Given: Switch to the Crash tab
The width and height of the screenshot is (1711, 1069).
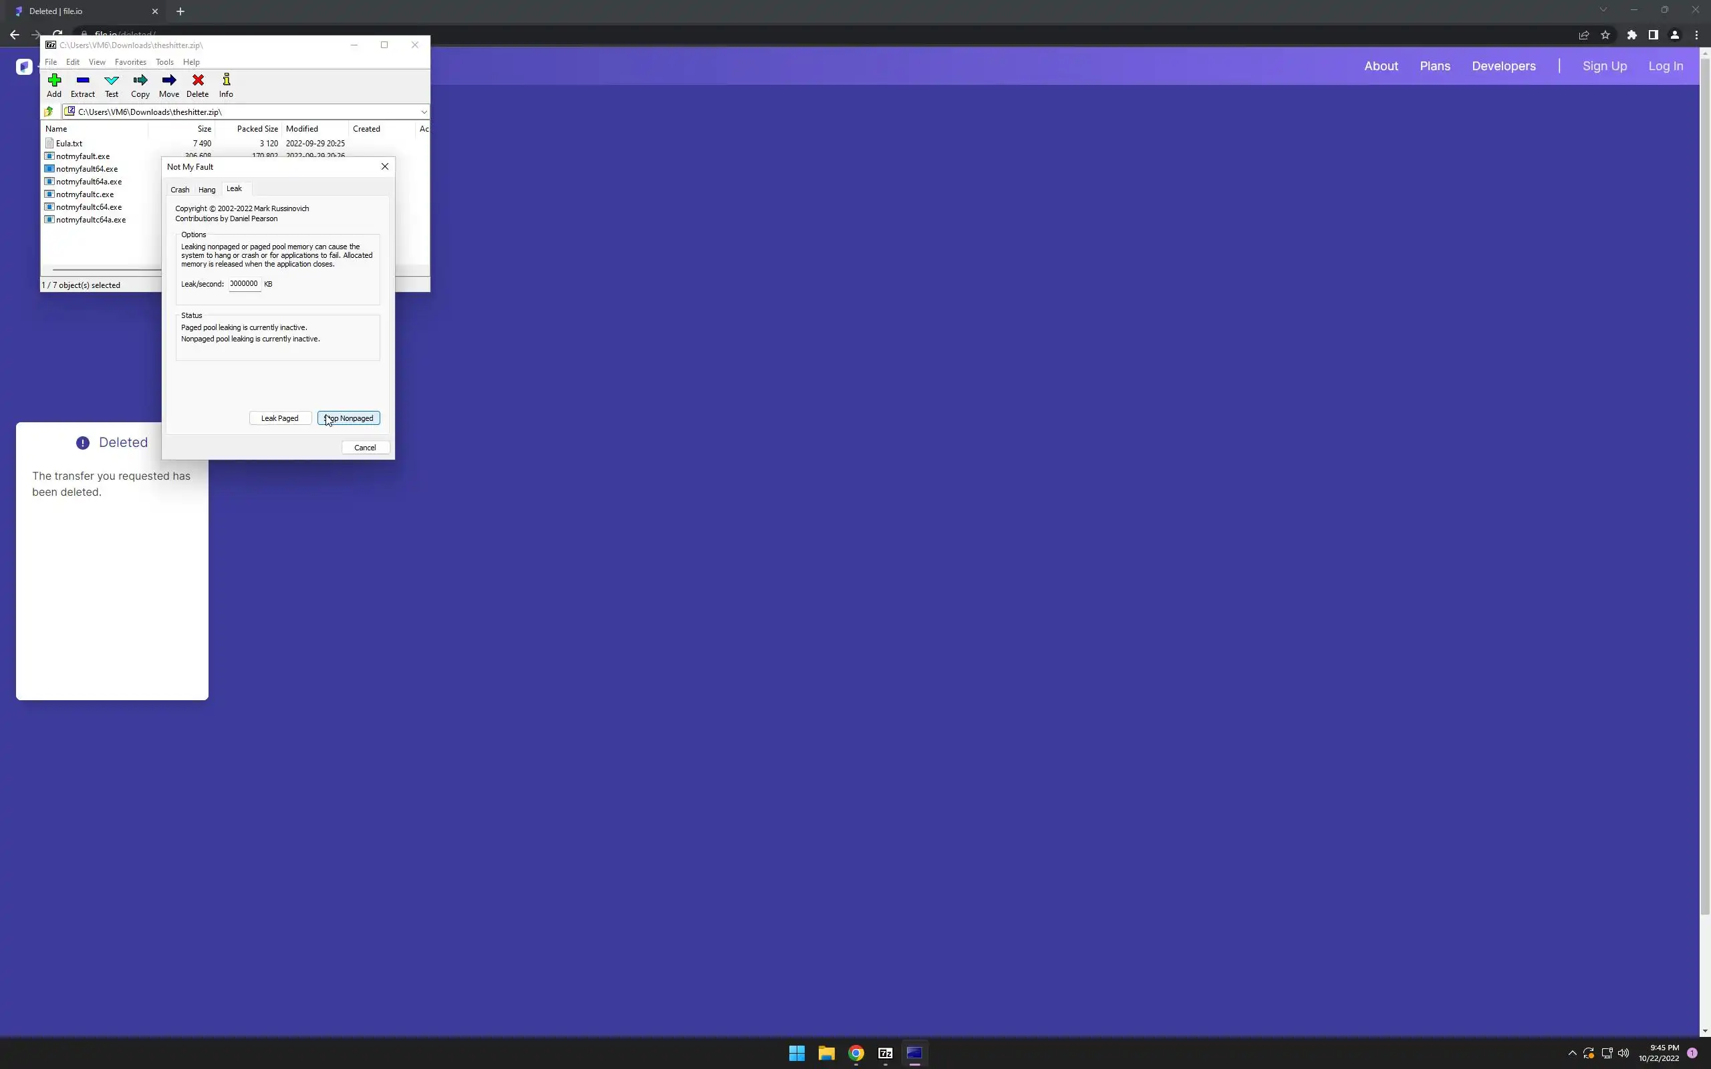Looking at the screenshot, I should (x=180, y=190).
